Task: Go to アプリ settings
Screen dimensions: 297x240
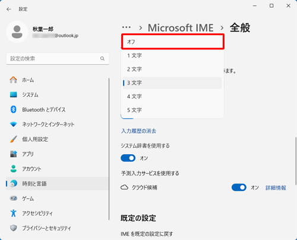Action: pos(57,154)
